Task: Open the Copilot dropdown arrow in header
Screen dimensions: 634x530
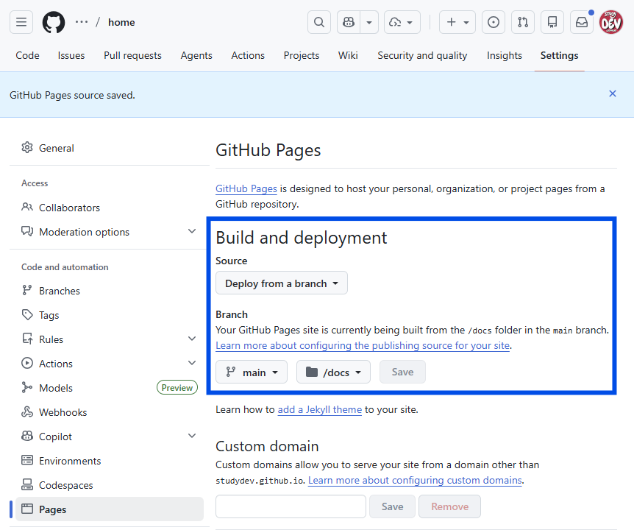Action: pos(369,22)
